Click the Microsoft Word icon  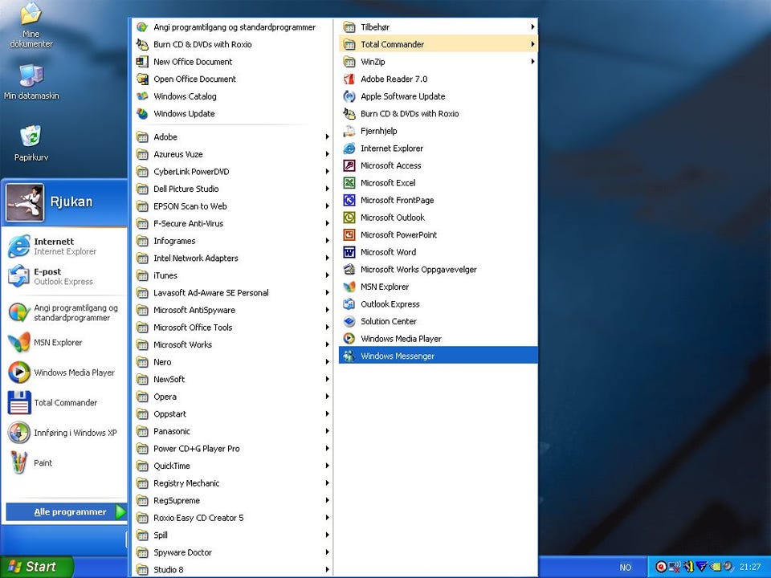pos(349,252)
